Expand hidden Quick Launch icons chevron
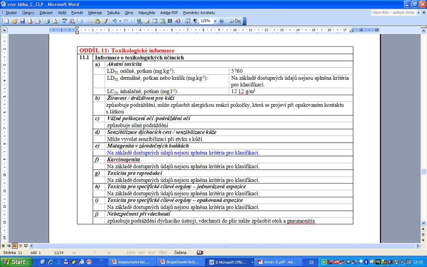The image size is (427, 267). click(101, 260)
